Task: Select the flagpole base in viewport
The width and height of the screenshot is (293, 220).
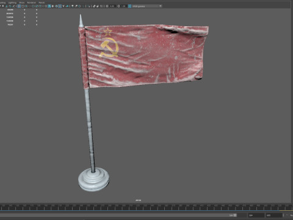Action: [93, 180]
